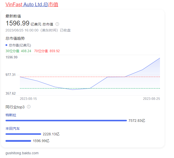Click the Tesla market cap bar

(66, 121)
